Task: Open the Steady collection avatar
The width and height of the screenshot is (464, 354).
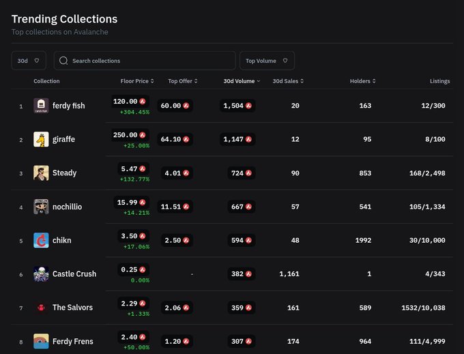Action: pos(41,173)
